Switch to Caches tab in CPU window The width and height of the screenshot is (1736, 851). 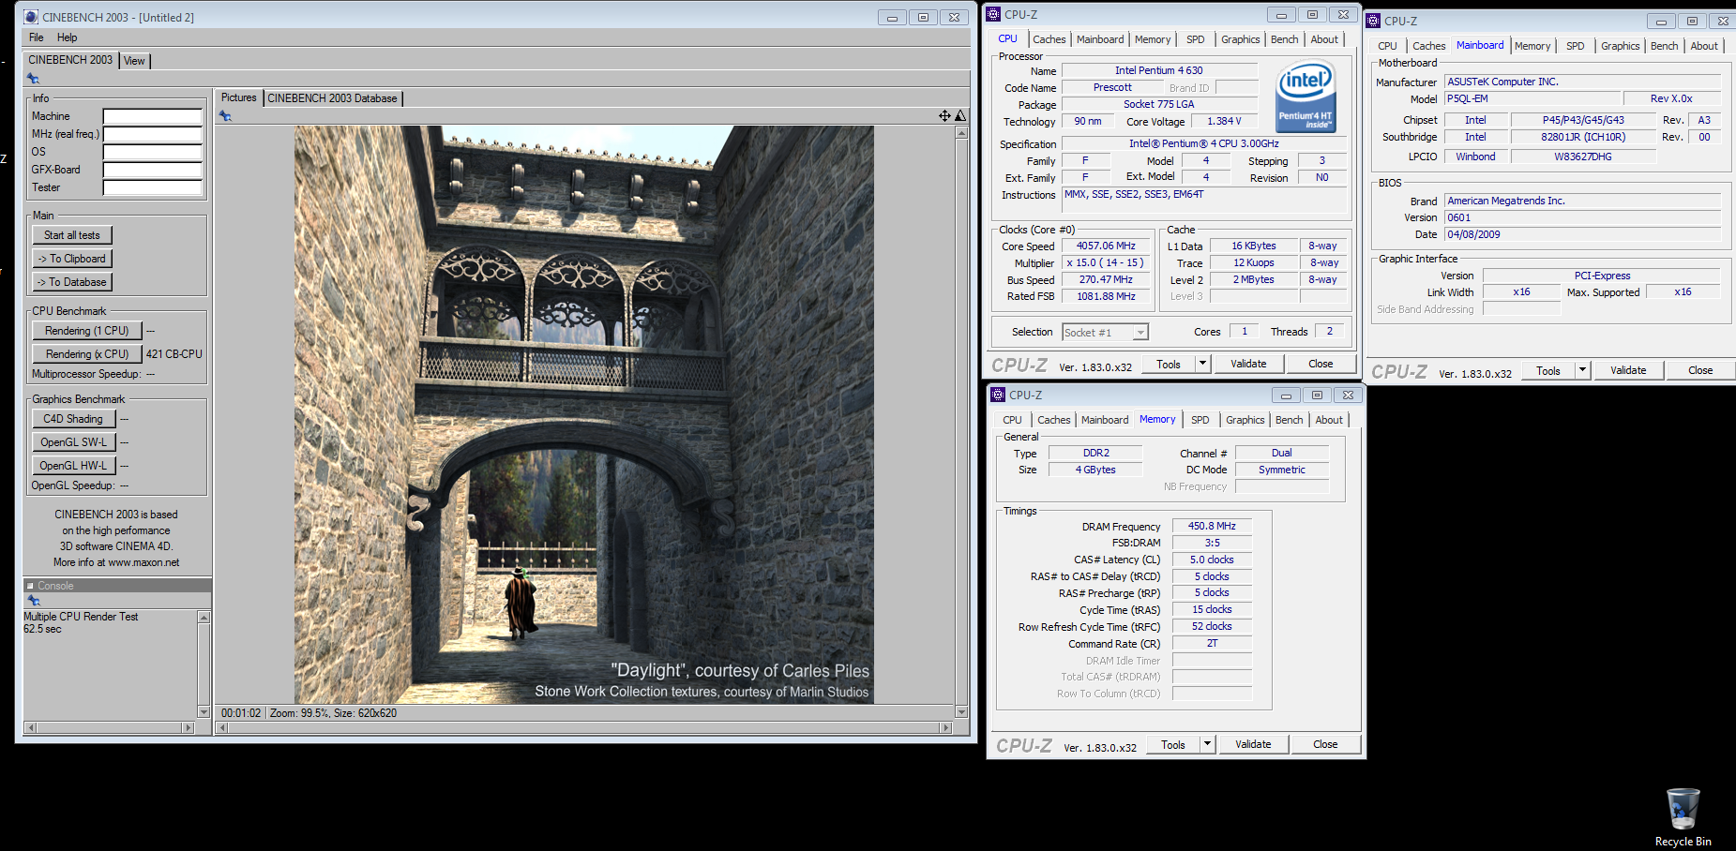(x=1049, y=39)
